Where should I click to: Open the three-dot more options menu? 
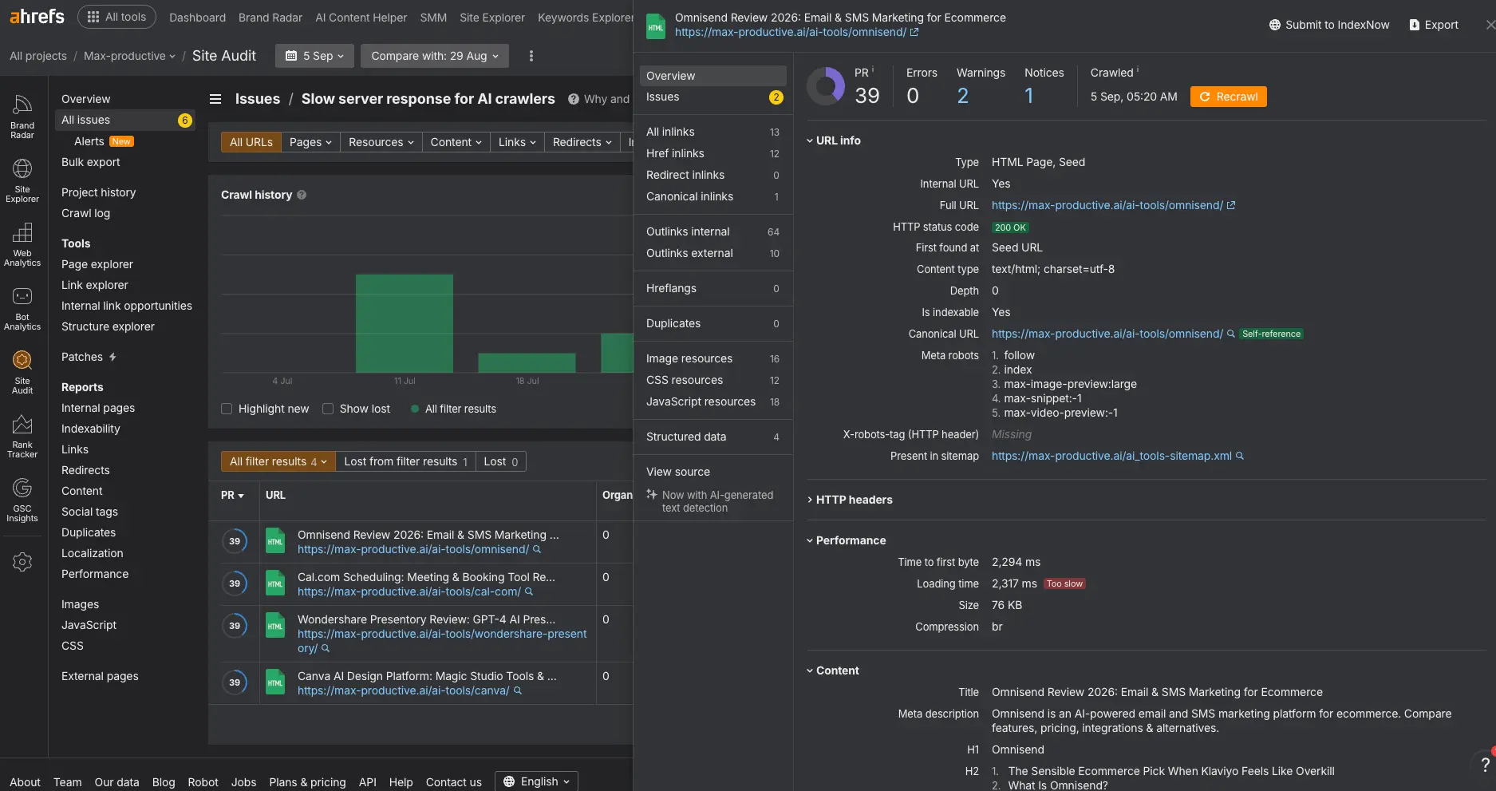coord(531,56)
